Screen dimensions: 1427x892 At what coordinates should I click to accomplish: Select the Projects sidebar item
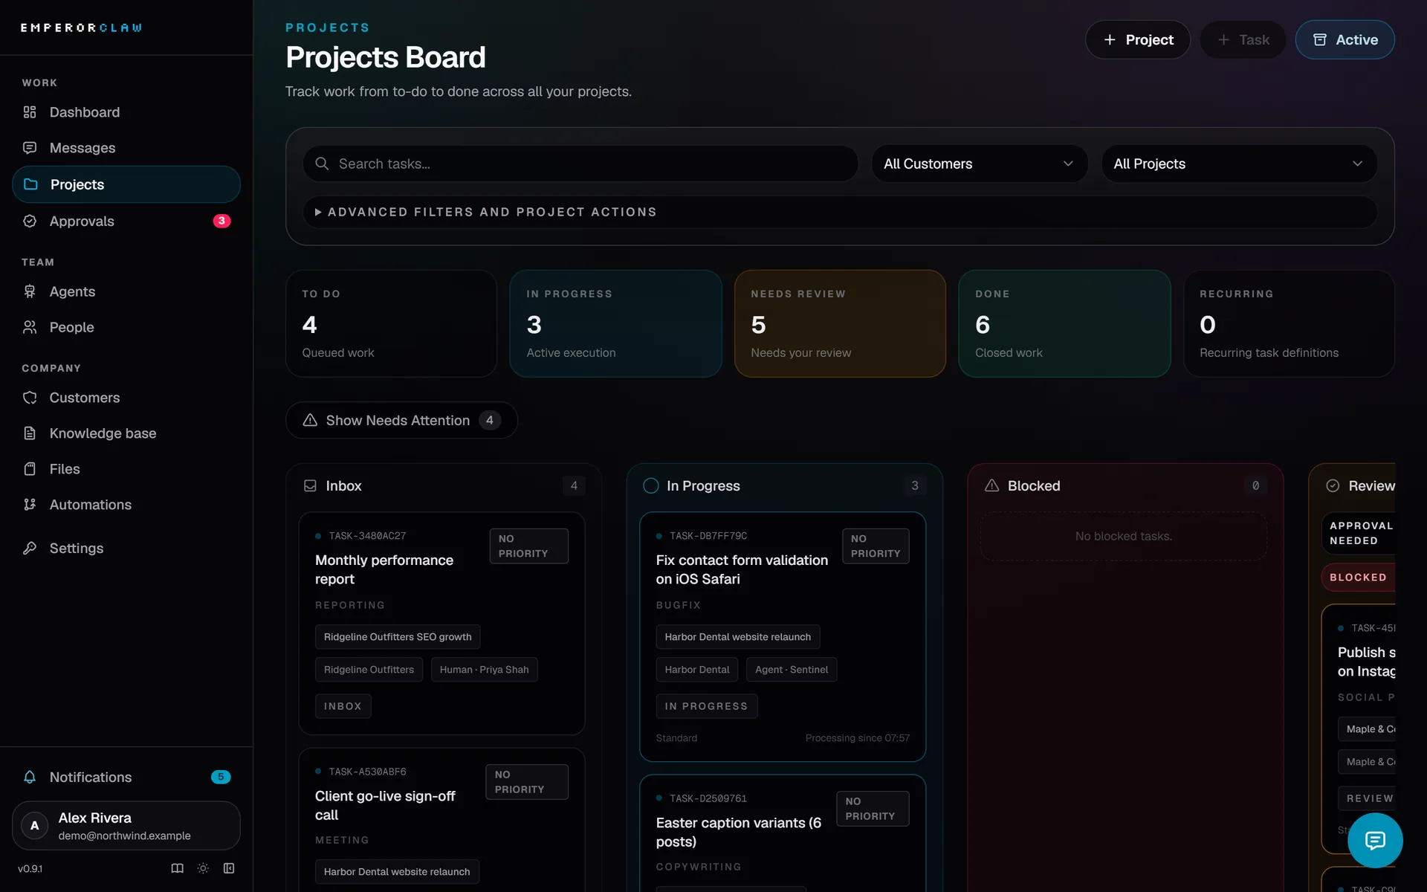coord(126,184)
